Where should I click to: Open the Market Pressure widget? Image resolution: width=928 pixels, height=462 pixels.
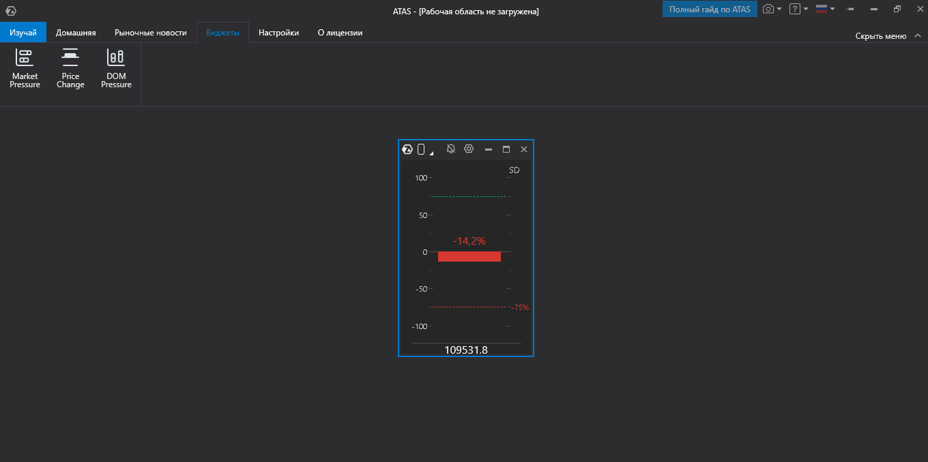tap(25, 68)
